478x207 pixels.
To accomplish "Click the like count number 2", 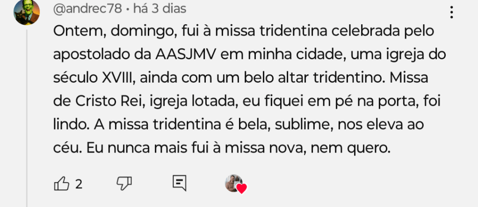I will (79, 184).
